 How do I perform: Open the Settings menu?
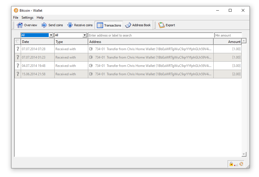click(27, 18)
